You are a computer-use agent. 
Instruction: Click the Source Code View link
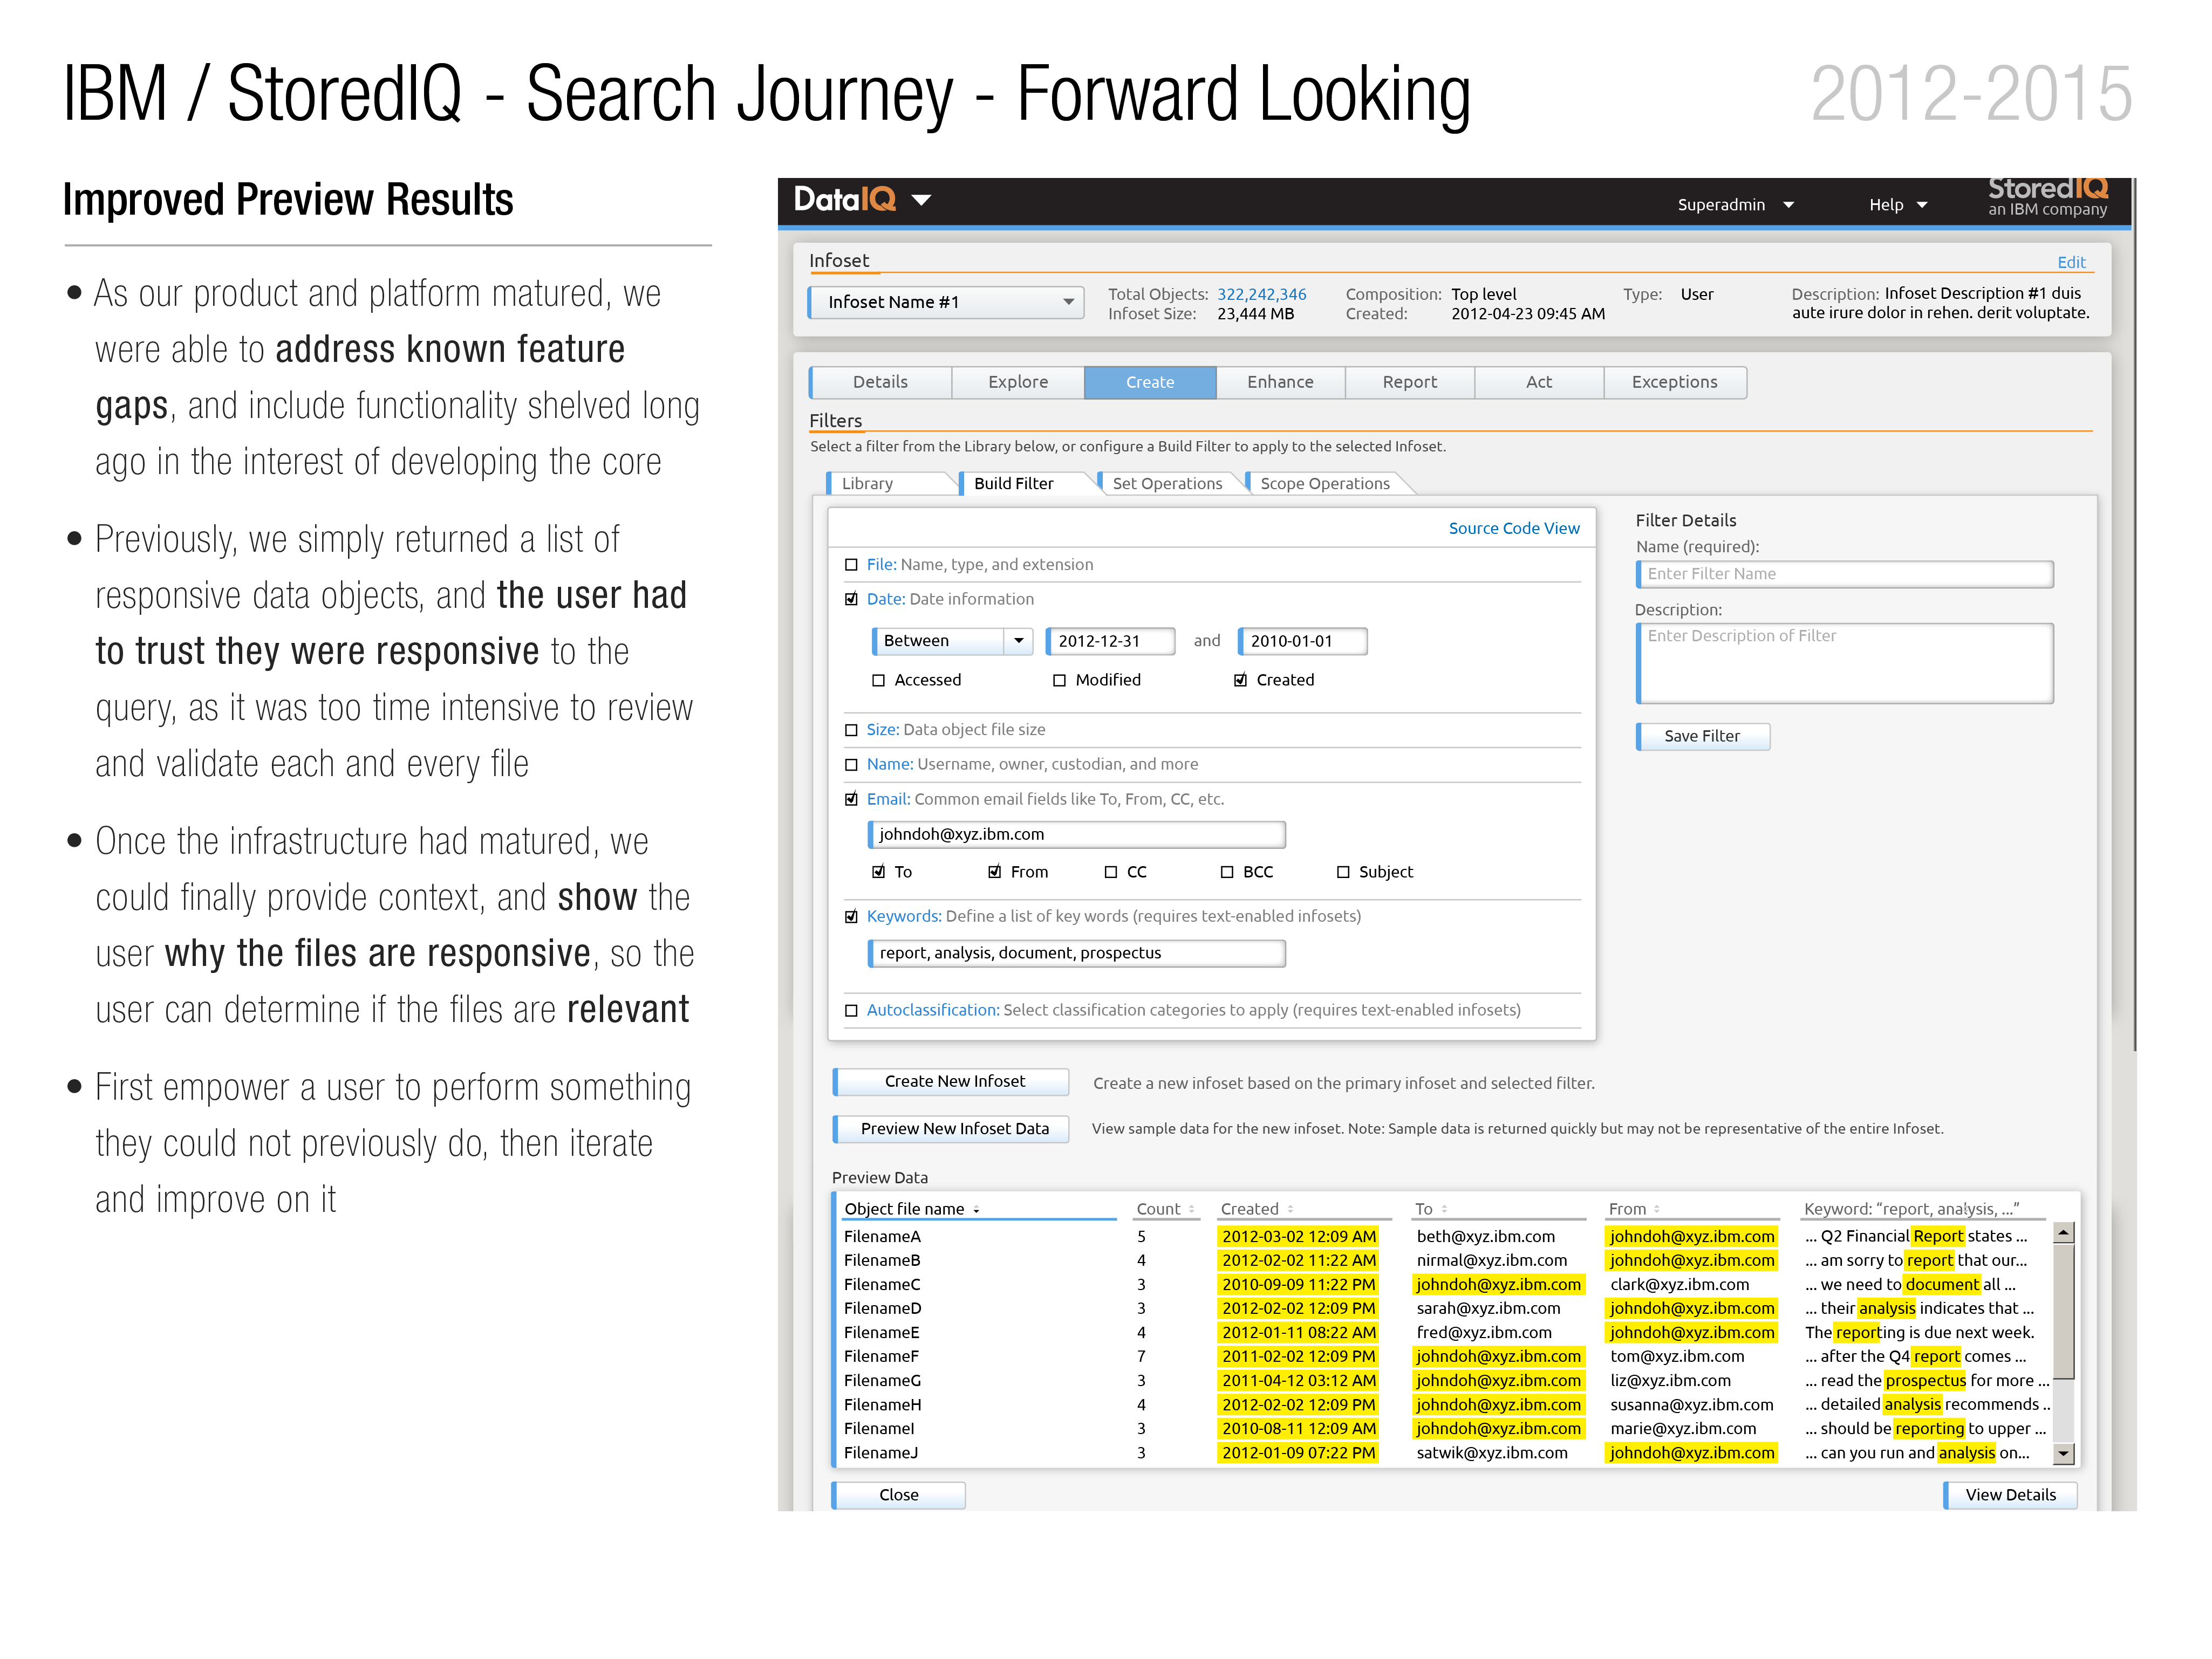pyautogui.click(x=1513, y=527)
